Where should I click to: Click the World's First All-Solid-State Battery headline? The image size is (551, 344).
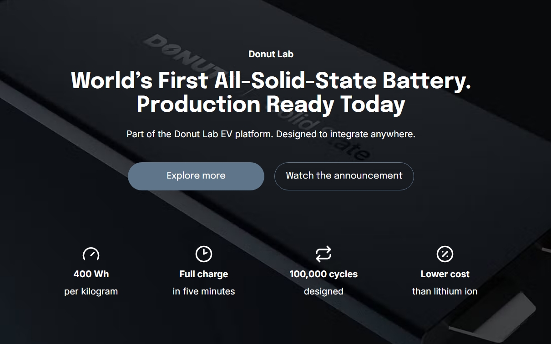271,80
